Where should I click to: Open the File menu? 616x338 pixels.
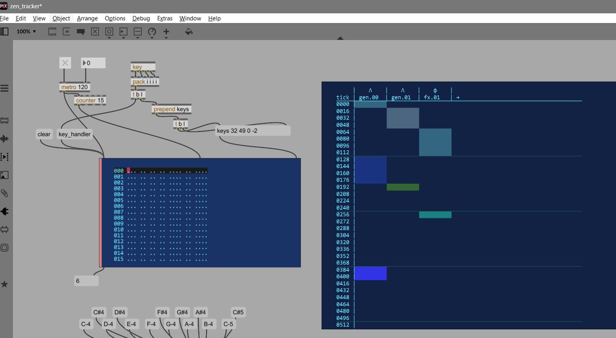[5, 18]
